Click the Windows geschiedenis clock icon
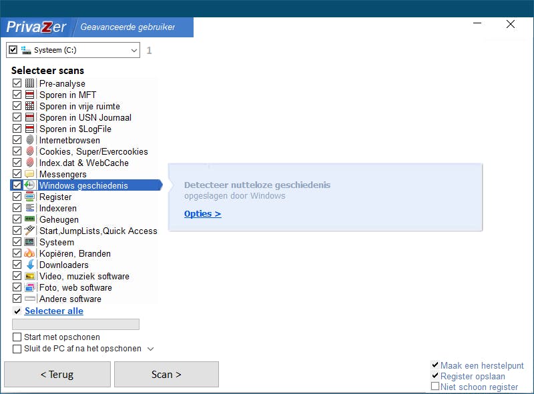 (x=29, y=185)
